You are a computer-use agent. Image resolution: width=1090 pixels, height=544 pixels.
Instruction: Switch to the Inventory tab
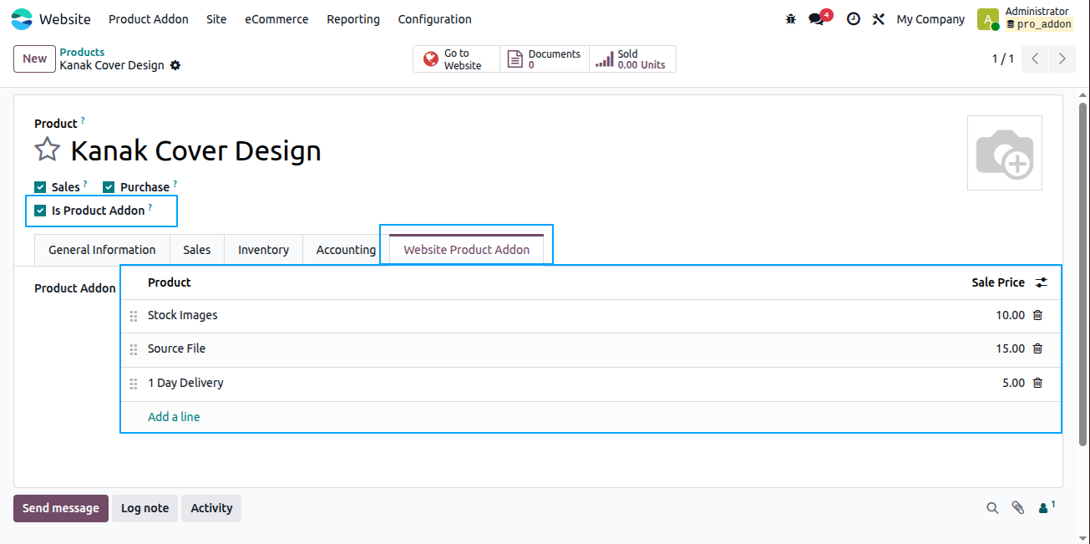(x=263, y=250)
